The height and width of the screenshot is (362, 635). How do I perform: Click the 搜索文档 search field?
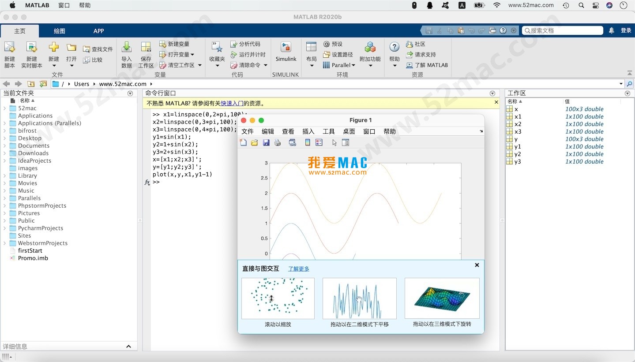tap(563, 30)
